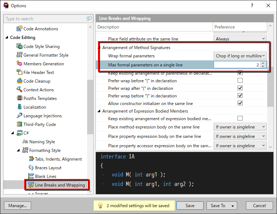
Task: Decrease max formal parameters with the down arrow
Action: pos(263,66)
